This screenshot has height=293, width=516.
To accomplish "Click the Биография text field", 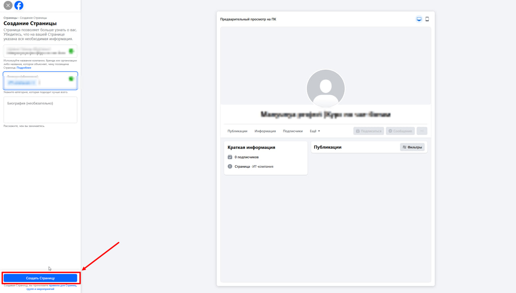I will click(40, 110).
